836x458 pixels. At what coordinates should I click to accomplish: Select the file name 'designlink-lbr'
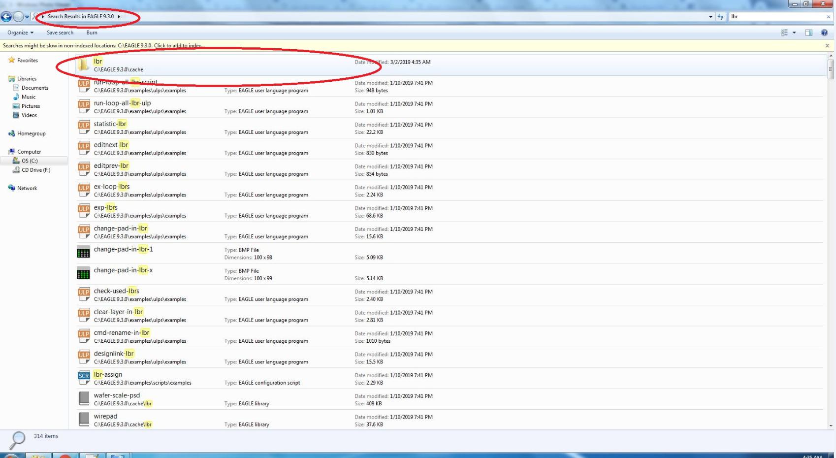114,354
